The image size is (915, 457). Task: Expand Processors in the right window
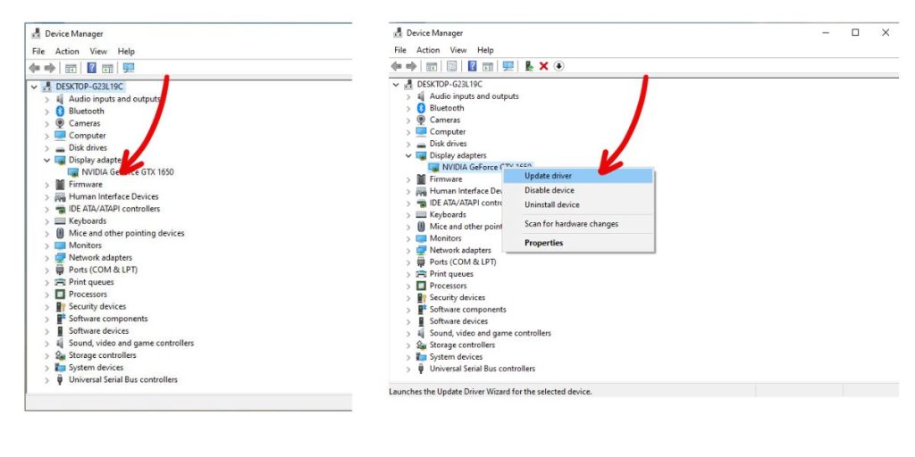tap(408, 286)
